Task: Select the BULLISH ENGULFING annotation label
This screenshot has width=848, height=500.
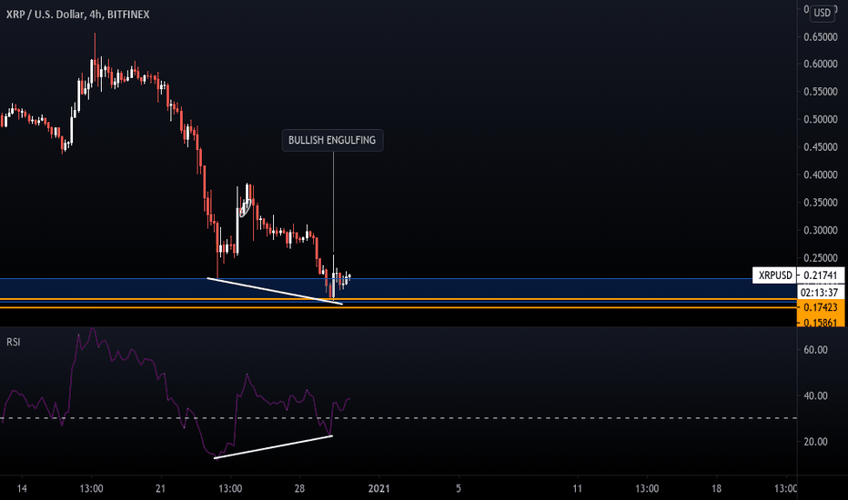Action: [332, 140]
